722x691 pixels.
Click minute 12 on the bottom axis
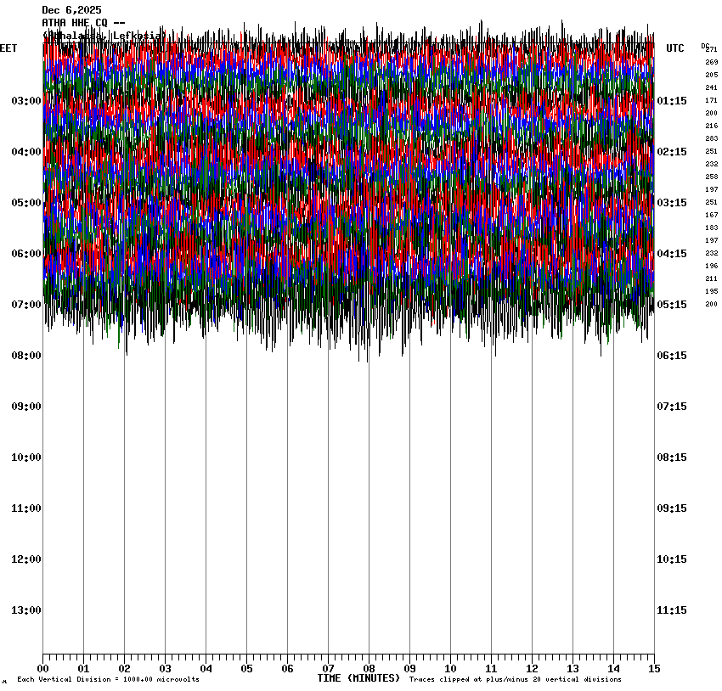click(x=532, y=668)
